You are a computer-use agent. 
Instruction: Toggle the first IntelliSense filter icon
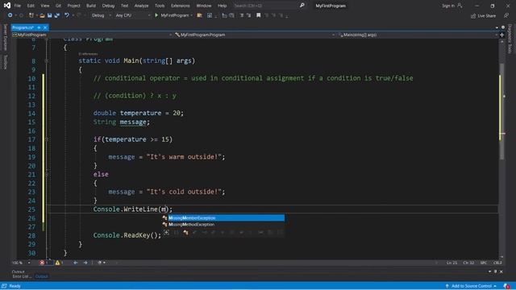[x=167, y=233]
